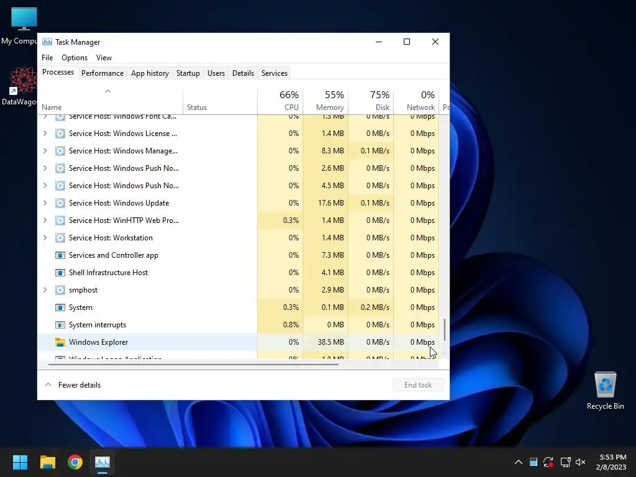Screen dimensions: 636x477
Task: Select the DataWagon desktop shortcut
Action: point(19,86)
